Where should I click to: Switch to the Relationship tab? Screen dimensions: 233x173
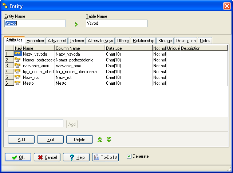point(143,41)
